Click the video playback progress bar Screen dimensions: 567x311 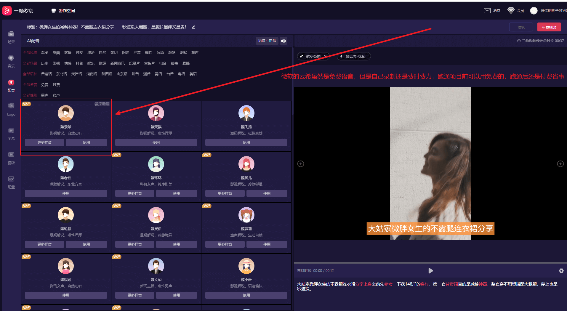coord(430,263)
